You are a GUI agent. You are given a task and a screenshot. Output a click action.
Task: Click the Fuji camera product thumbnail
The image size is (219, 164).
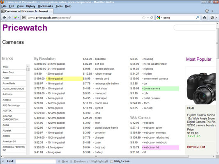(x=201, y=88)
